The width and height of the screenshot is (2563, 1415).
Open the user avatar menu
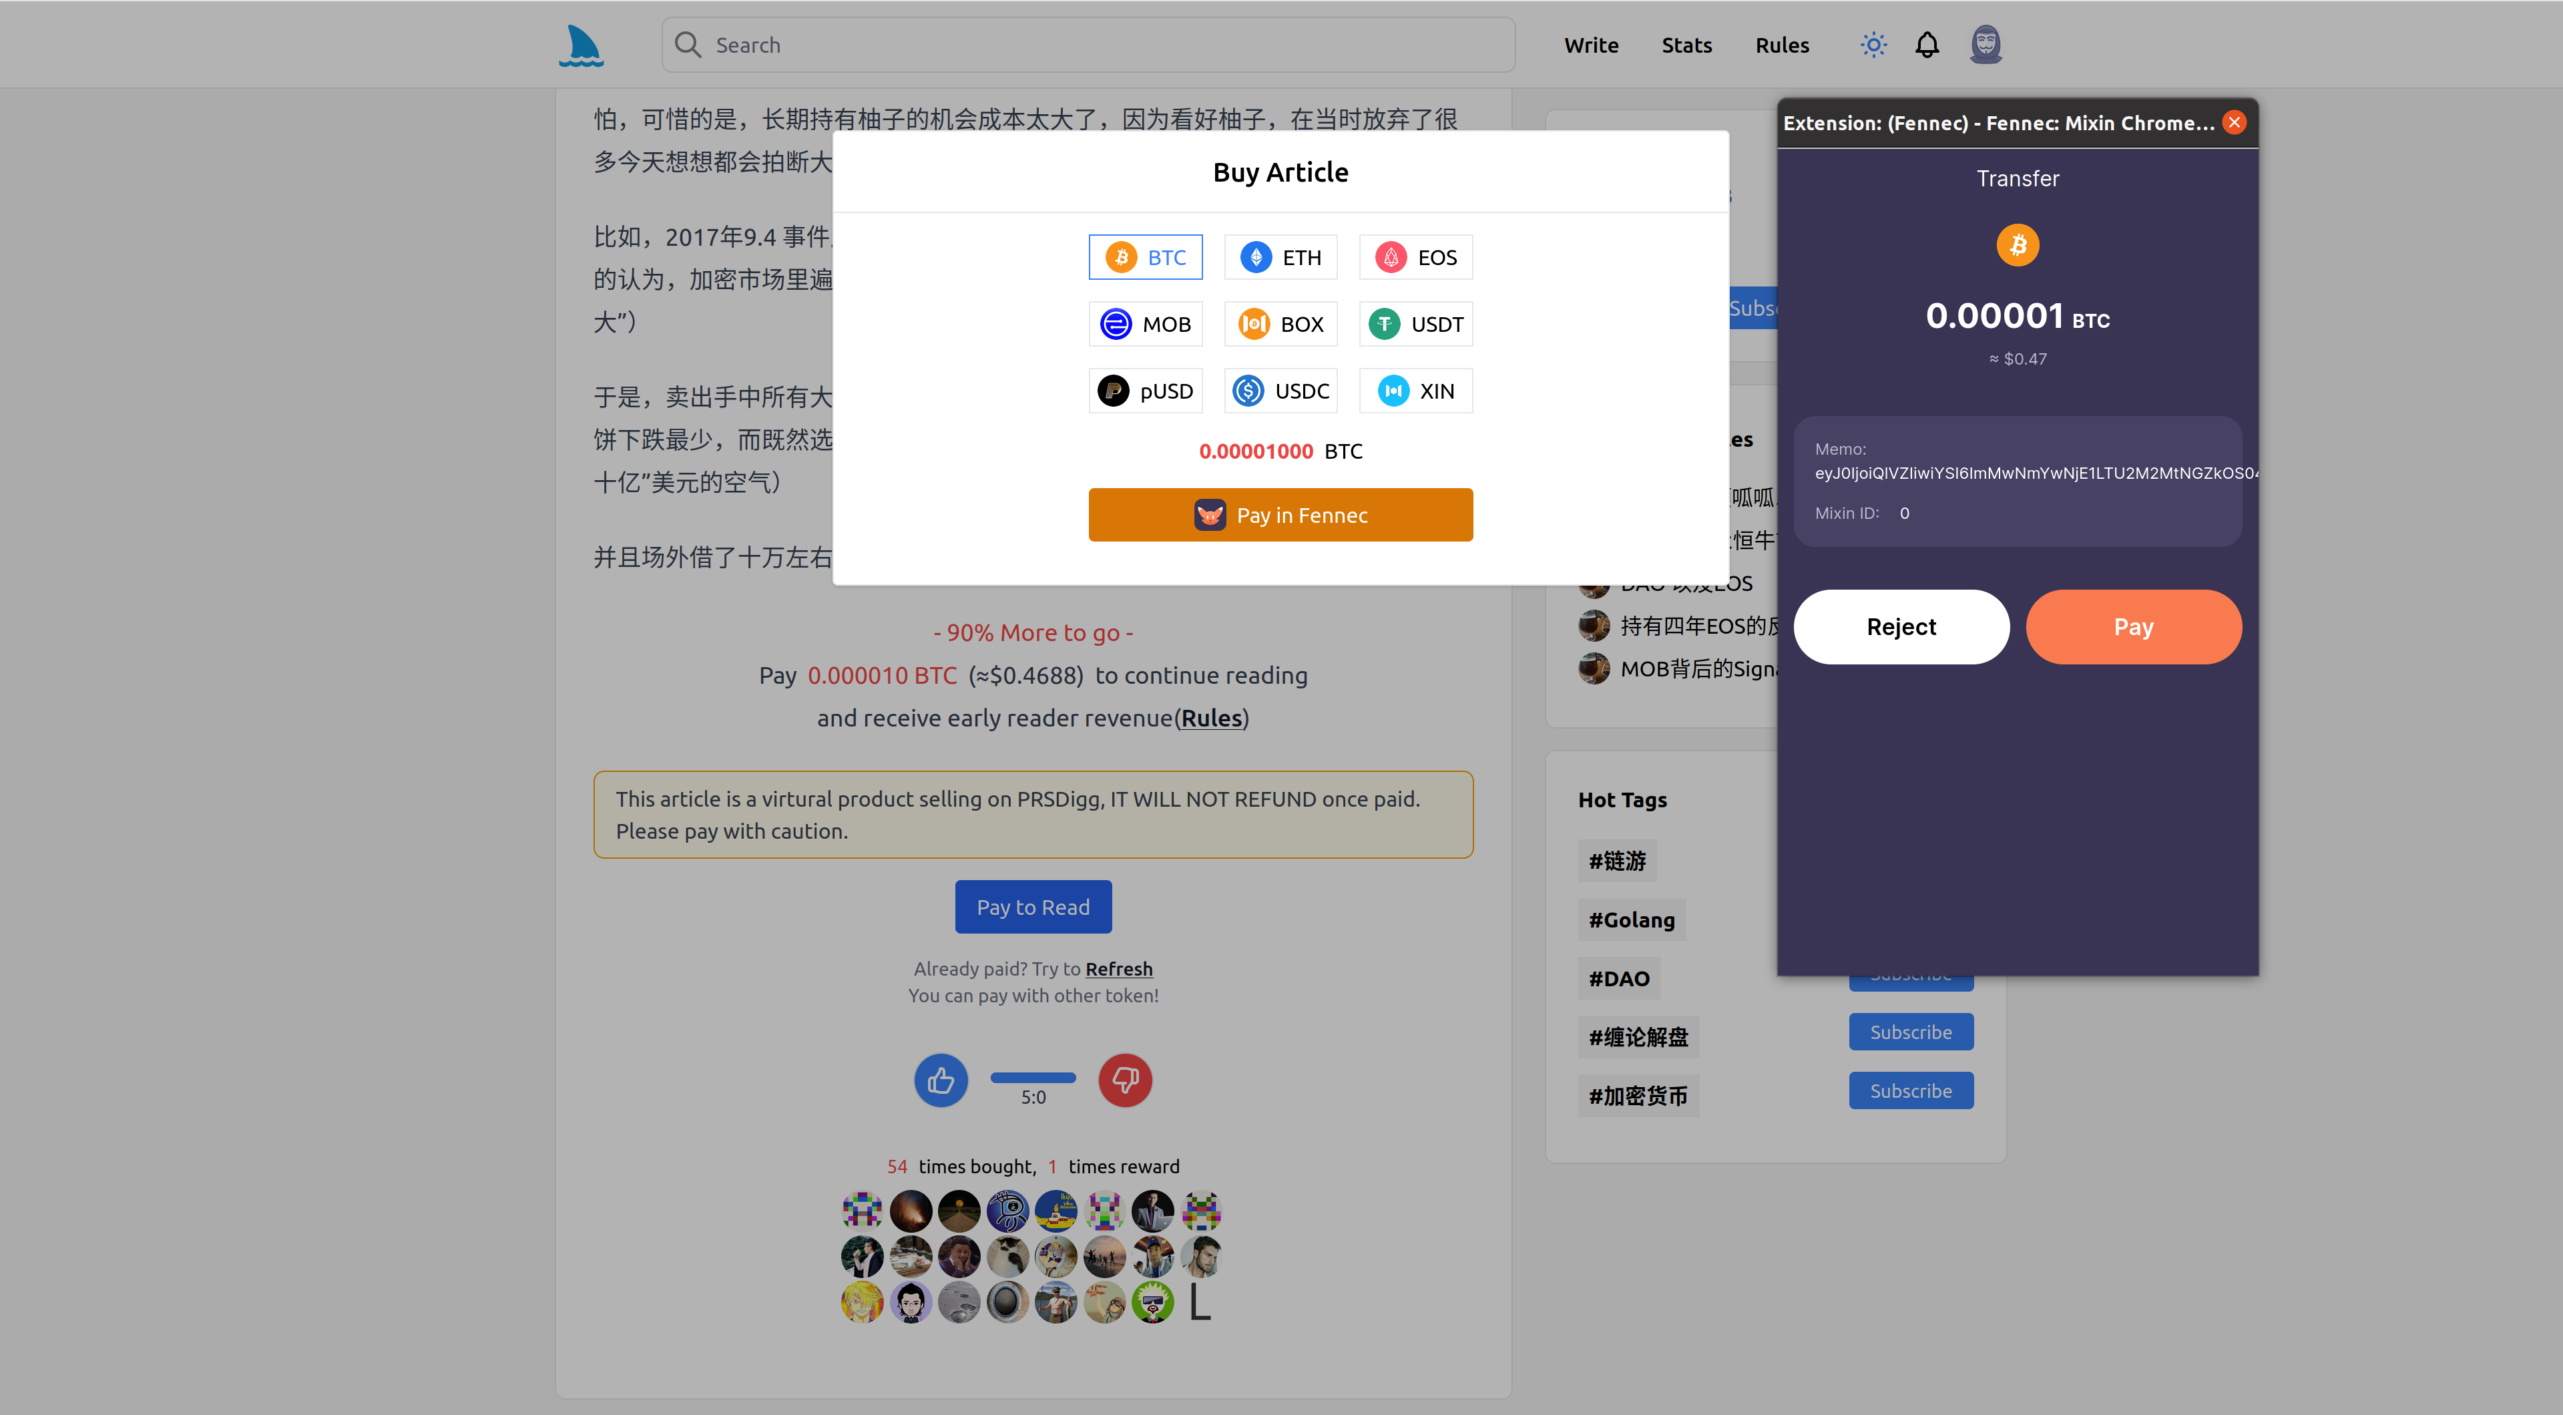coord(1986,45)
